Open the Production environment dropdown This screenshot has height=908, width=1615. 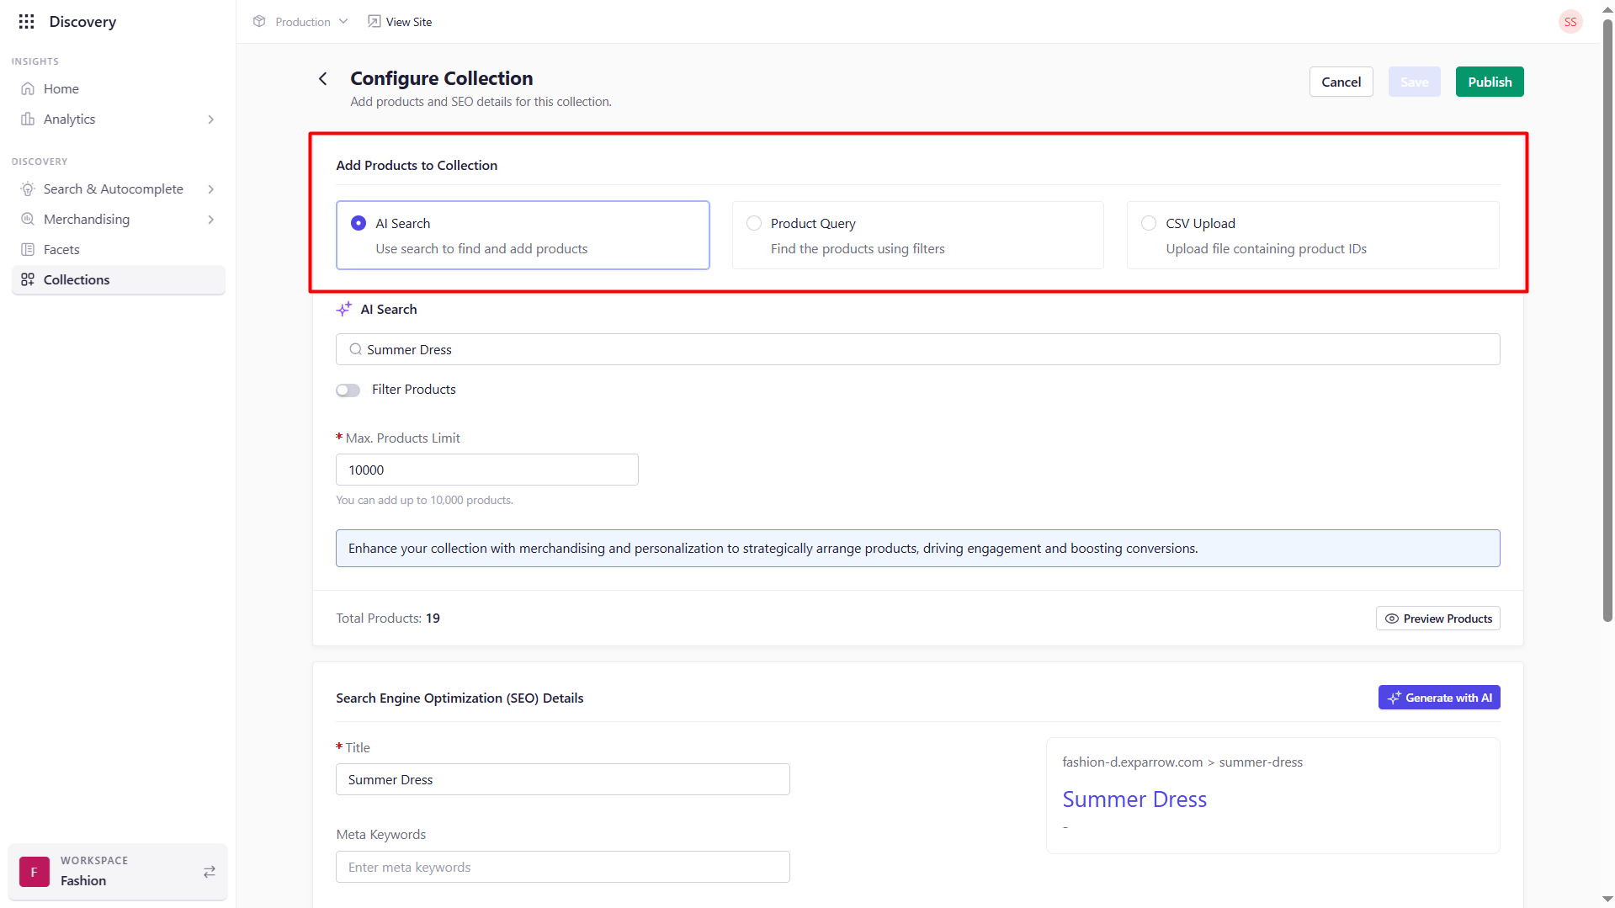point(302,22)
